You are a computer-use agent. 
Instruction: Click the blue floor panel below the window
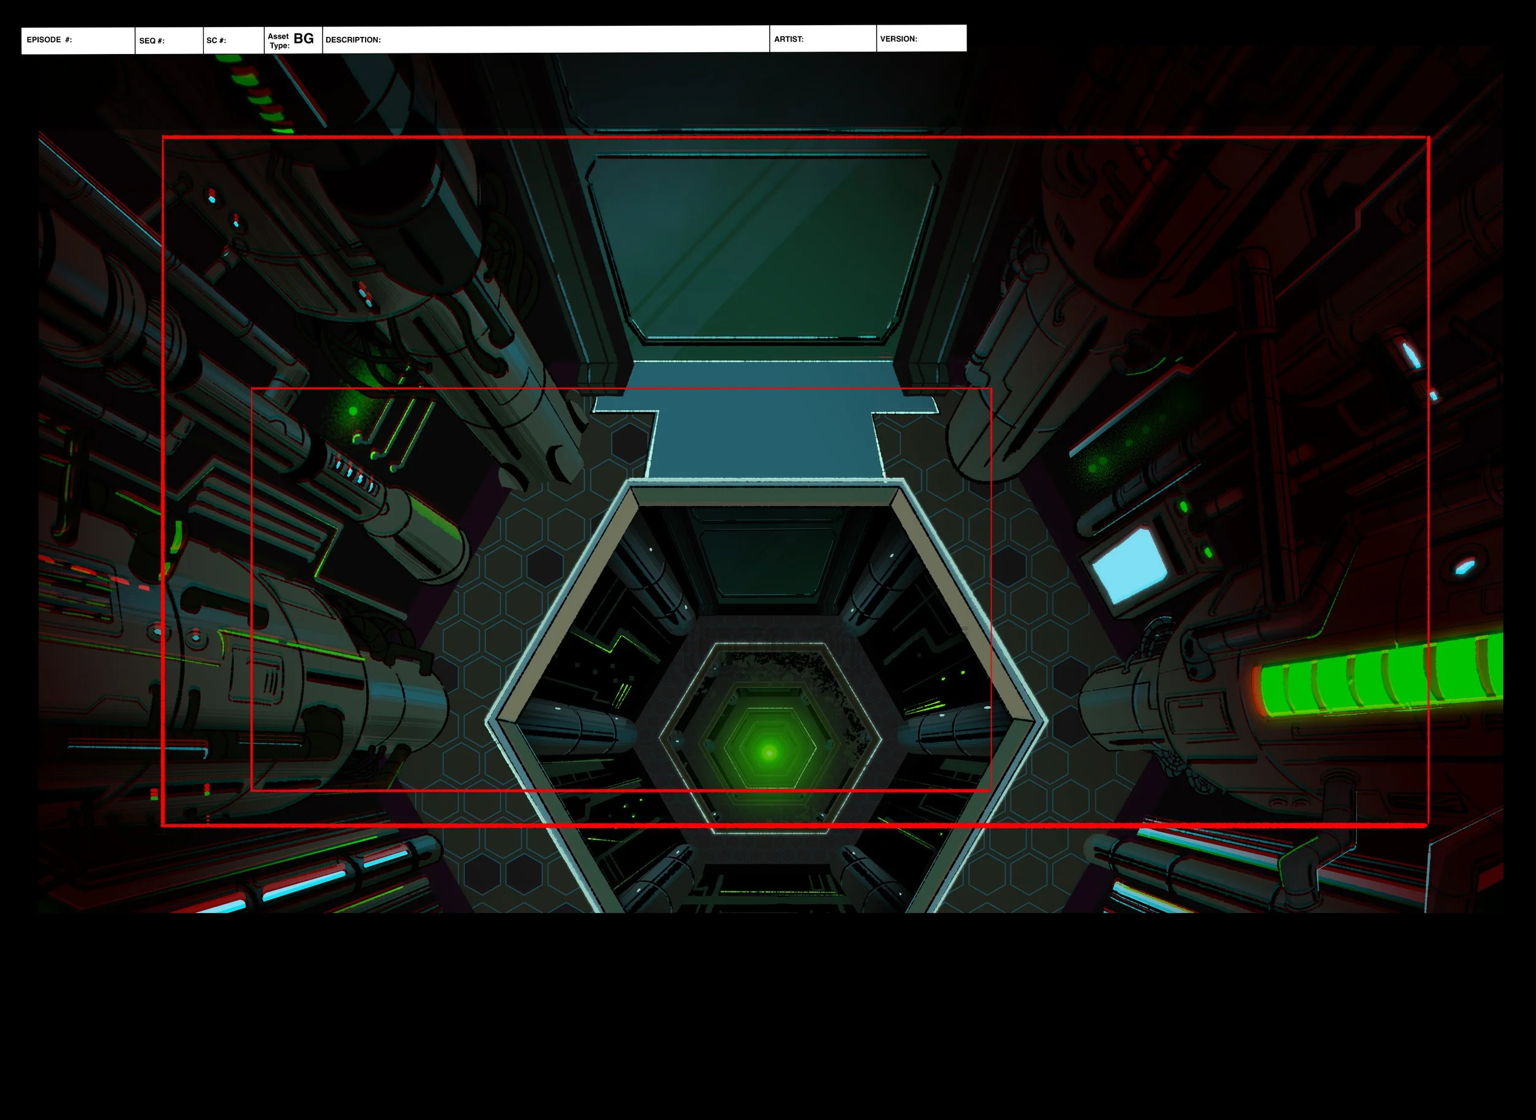[764, 441]
